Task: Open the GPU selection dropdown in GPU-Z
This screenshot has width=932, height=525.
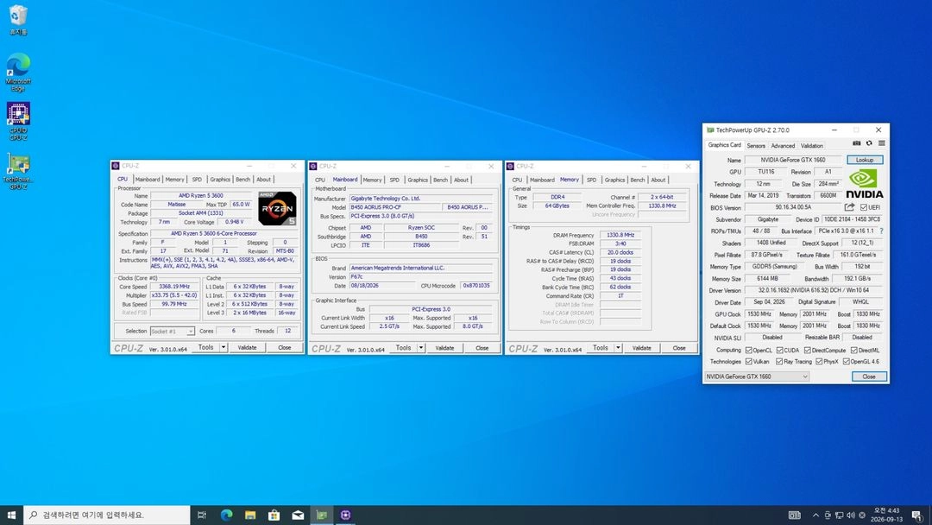Action: click(757, 376)
